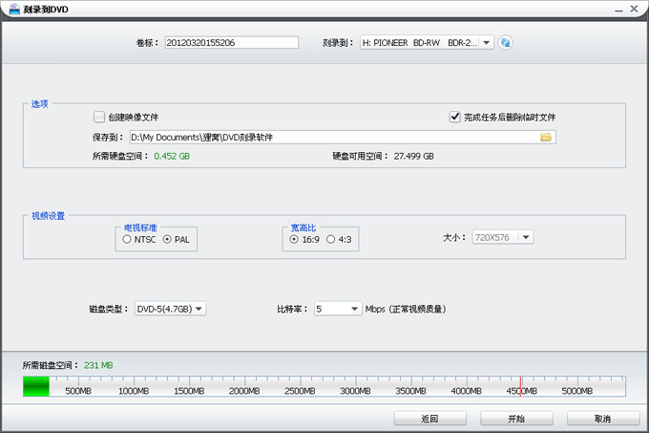Open the DVD-5(4.7GB) disc type dropdown

click(170, 309)
